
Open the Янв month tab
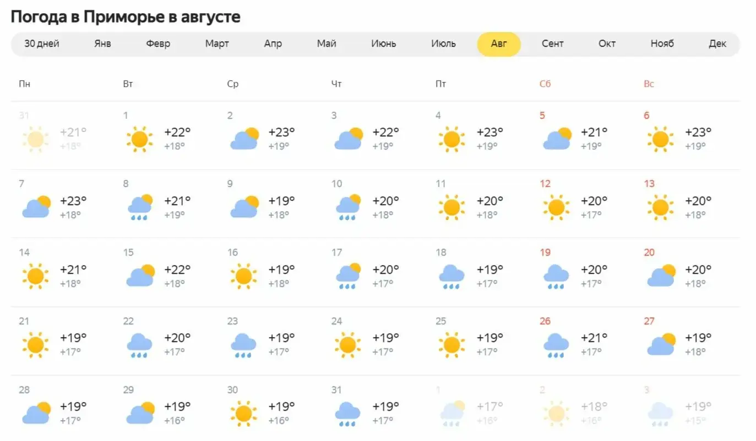click(x=102, y=44)
